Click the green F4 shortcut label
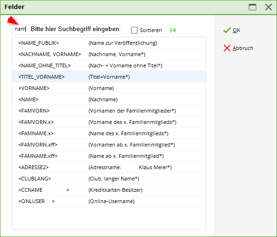The height and width of the screenshot is (237, 277). point(173,31)
